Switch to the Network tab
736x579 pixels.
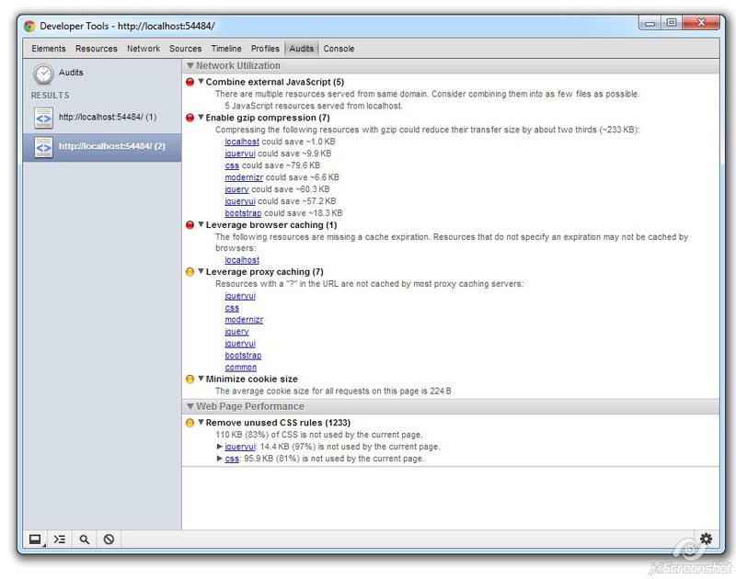144,48
